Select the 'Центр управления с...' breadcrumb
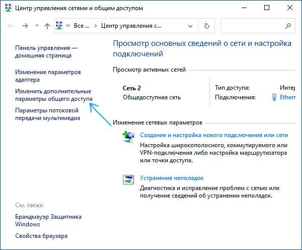This screenshot has height=250, width=302. (131, 26)
